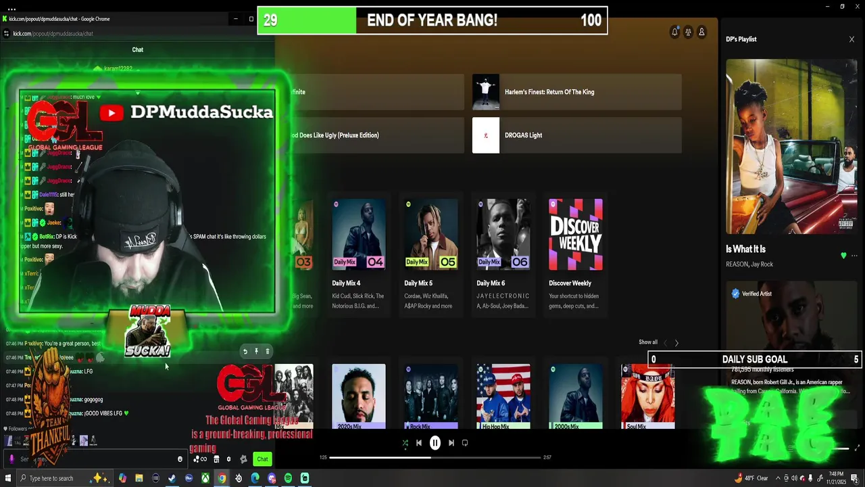
Task: Click the Show all link
Action: tap(647, 342)
